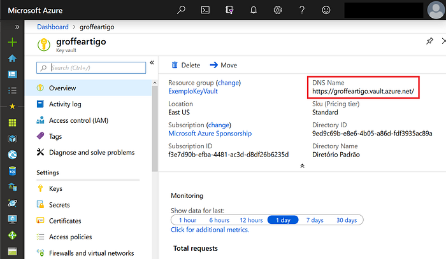
Task: Change the Subscription
Action: (219, 125)
